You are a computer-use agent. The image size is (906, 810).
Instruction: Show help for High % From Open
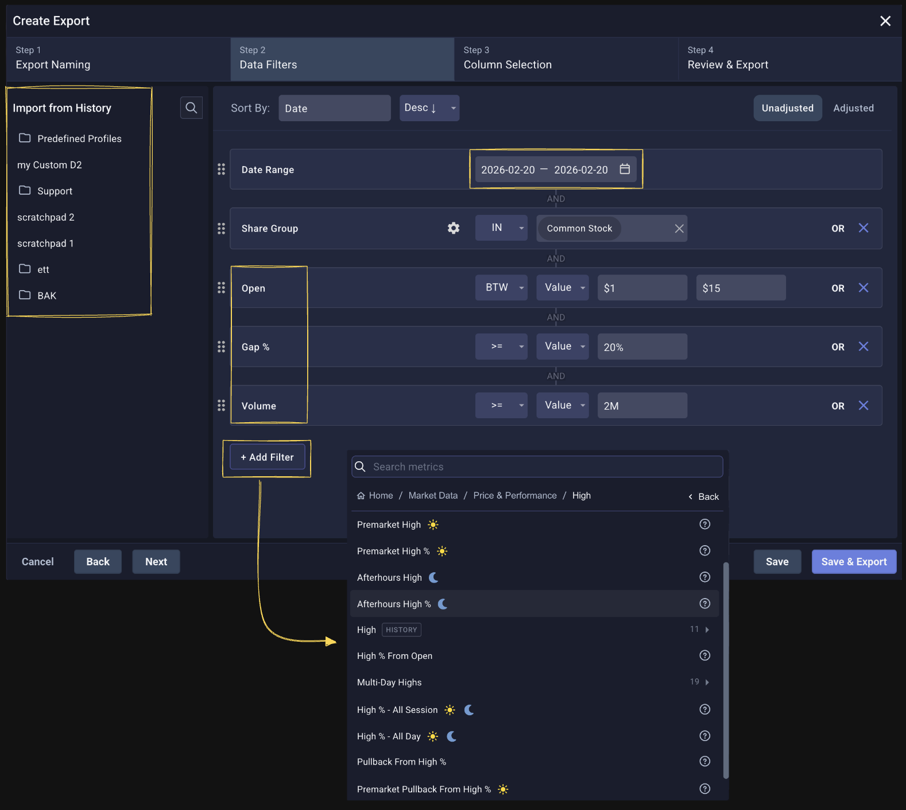(705, 655)
